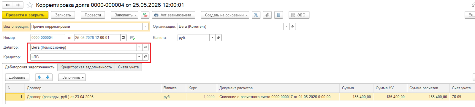This screenshot has height=107, width=475.
Task: Click the Дебитор field with Вега (Комиссионер)
Action: pyautogui.click(x=83, y=47)
